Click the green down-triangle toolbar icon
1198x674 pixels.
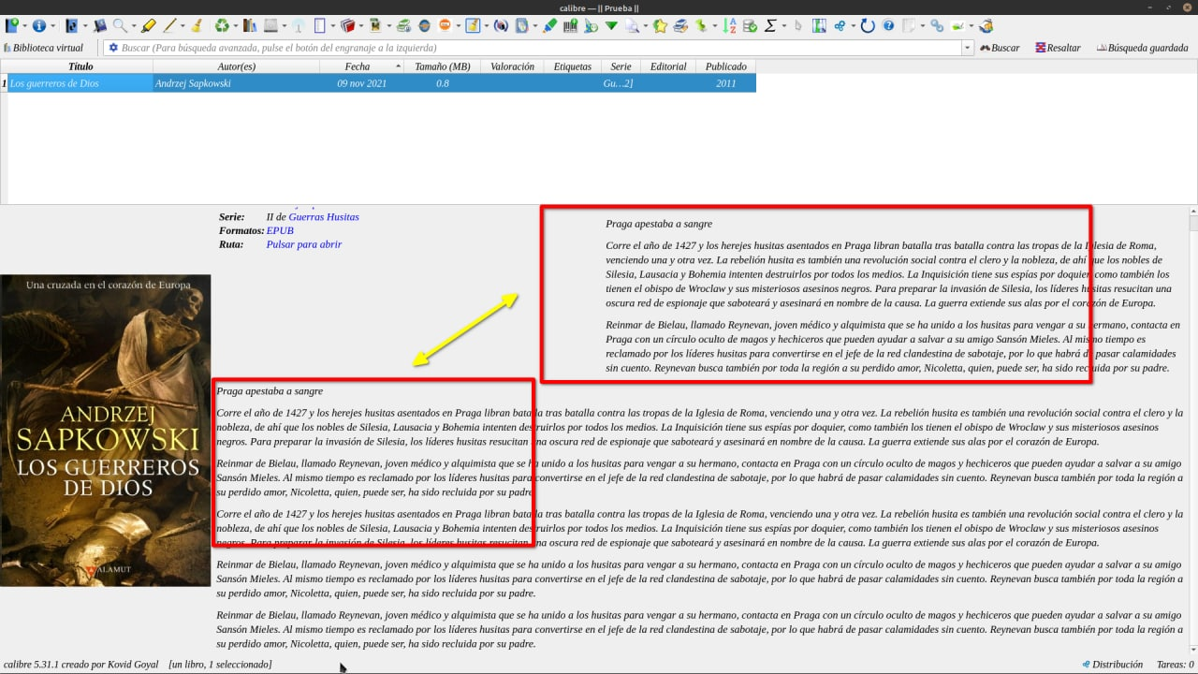pos(611,26)
